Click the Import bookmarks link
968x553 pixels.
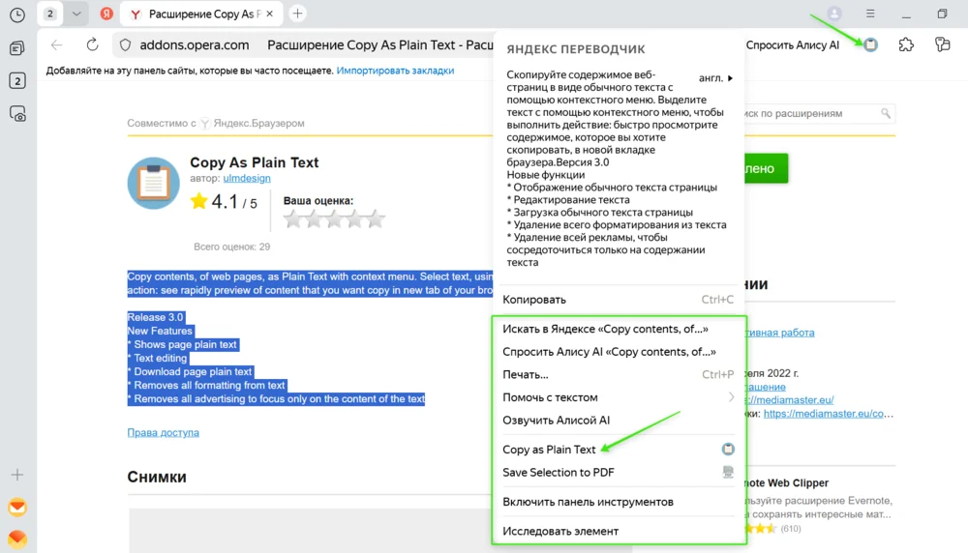[395, 71]
